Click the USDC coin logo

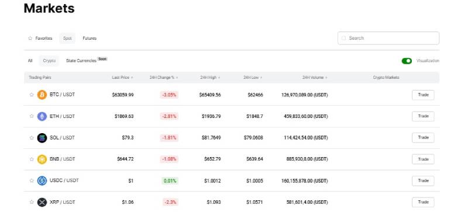tap(42, 180)
